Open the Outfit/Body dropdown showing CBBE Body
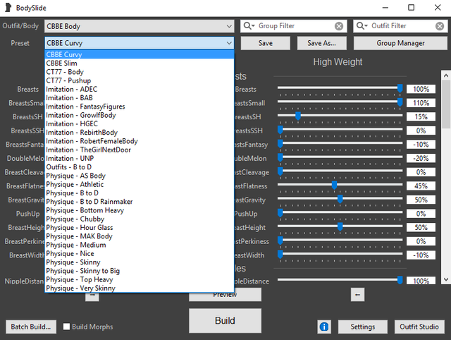 coord(140,26)
